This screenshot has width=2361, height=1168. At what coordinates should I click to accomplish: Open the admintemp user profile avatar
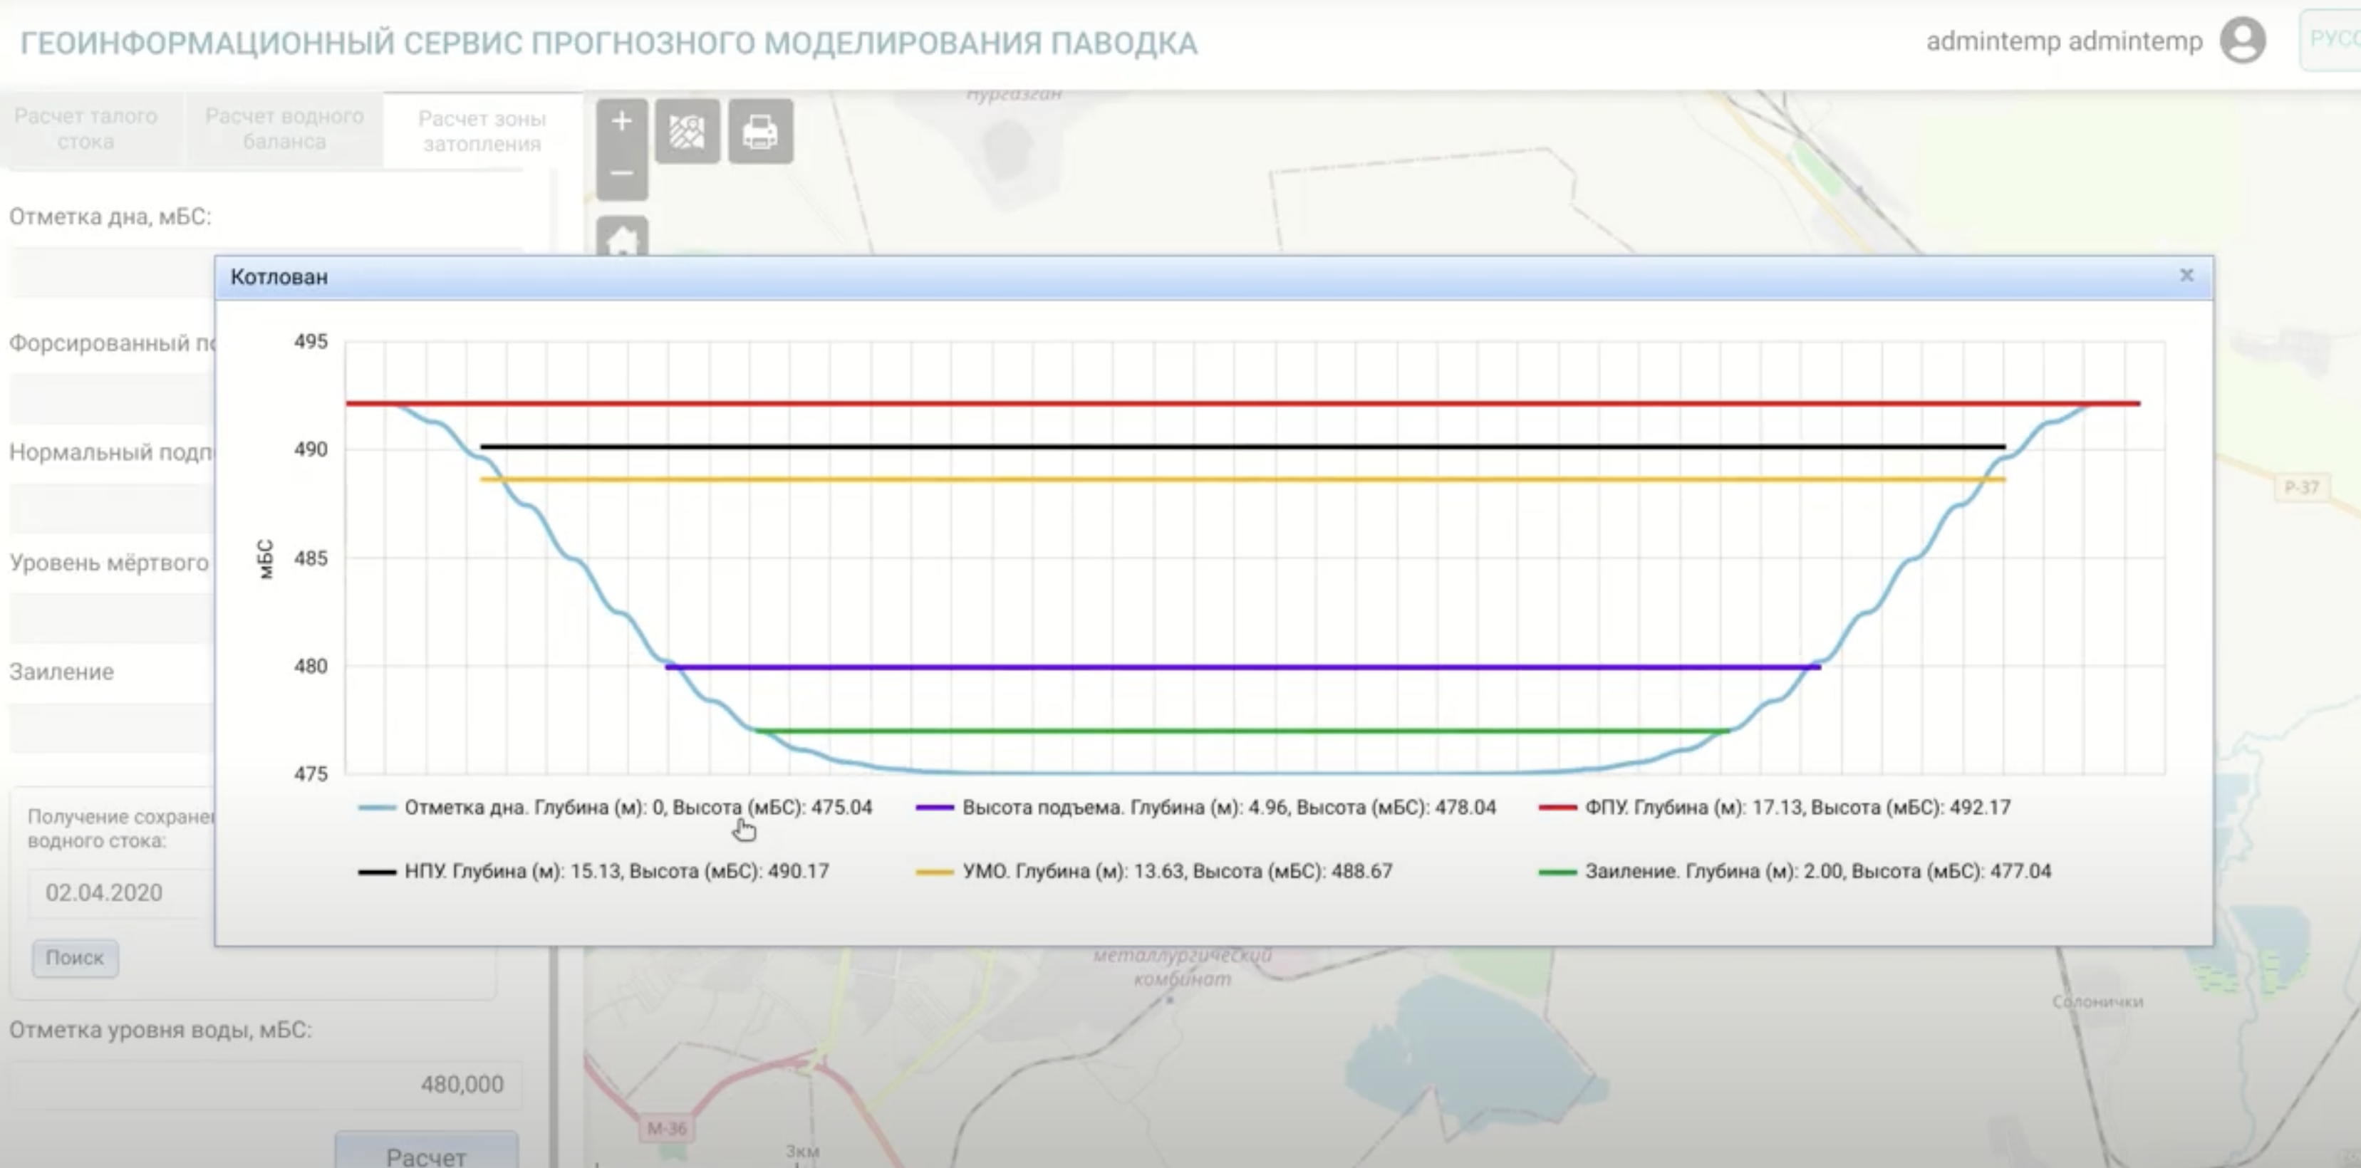click(x=2242, y=41)
